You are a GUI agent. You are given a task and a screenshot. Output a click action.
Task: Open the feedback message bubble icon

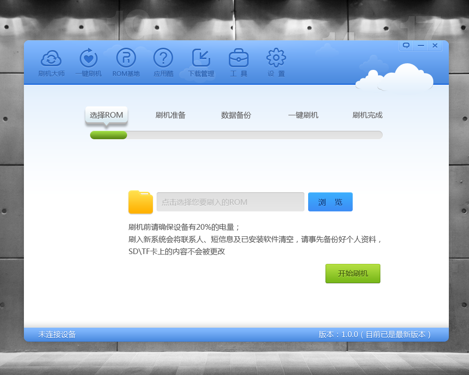pyautogui.click(x=404, y=45)
